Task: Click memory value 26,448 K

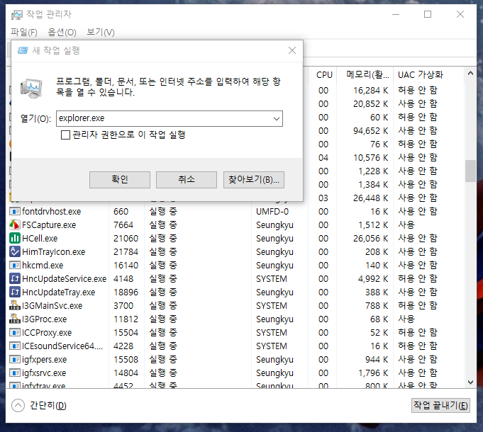Action: [x=370, y=198]
